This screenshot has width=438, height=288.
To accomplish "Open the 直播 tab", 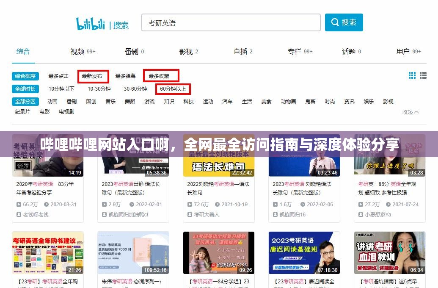I will [243, 51].
